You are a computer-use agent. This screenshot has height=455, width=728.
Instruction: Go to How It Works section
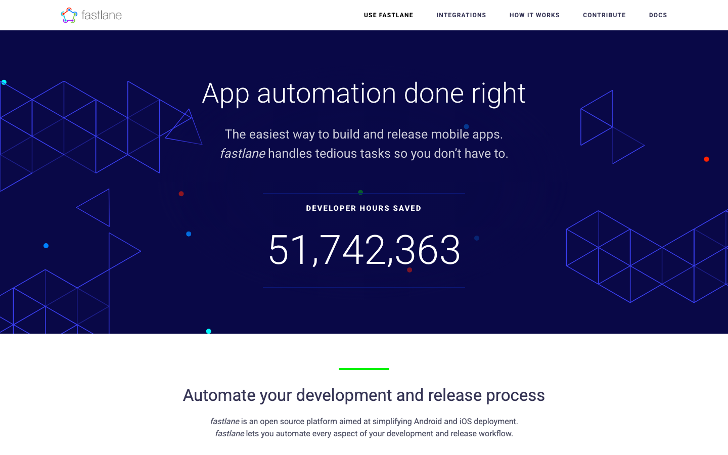[534, 15]
